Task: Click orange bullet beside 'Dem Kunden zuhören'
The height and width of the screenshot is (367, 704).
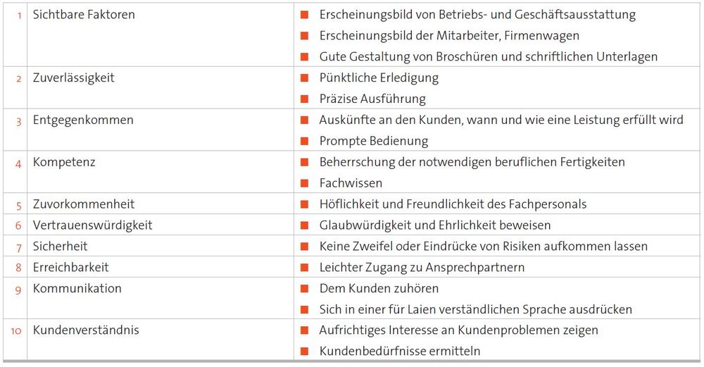Action: 304,288
